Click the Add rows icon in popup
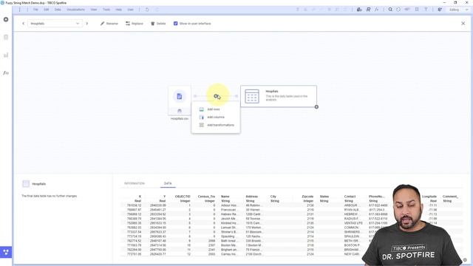Screen dimensions: 473x266 pos(201,109)
